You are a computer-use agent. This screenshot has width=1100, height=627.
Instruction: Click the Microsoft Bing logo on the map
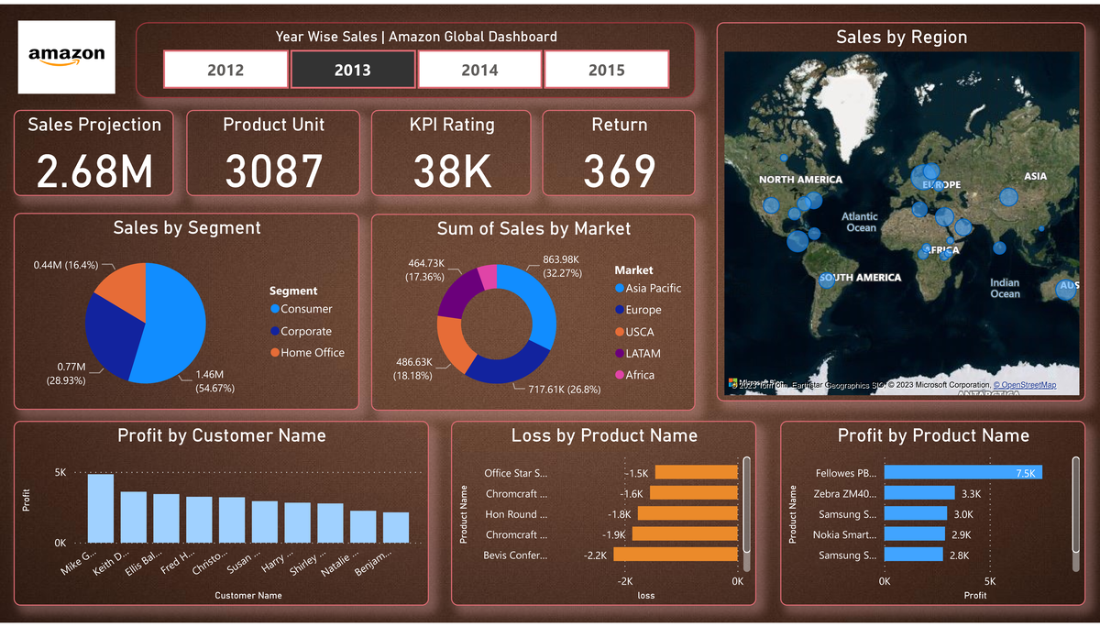pos(731,382)
